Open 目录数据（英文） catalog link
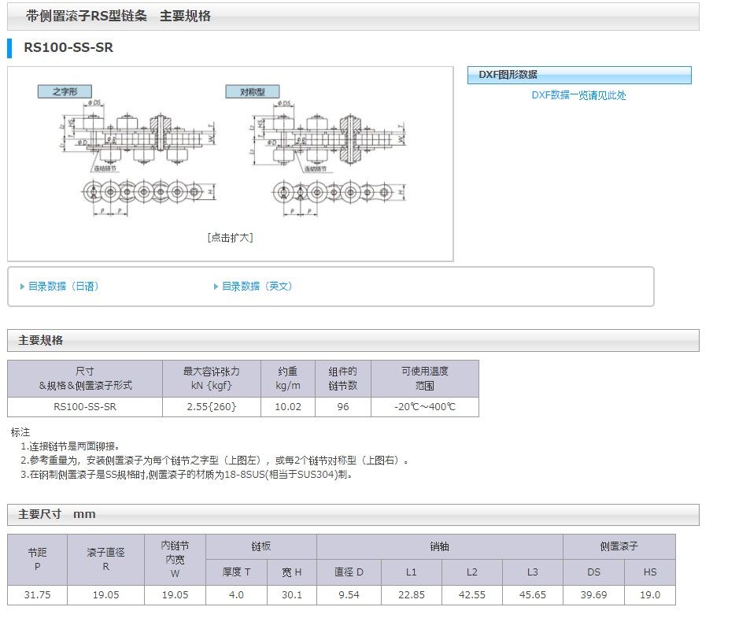This screenshot has height=618, width=750. coord(257,286)
